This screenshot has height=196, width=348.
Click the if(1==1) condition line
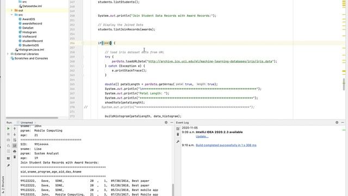tap(107, 43)
